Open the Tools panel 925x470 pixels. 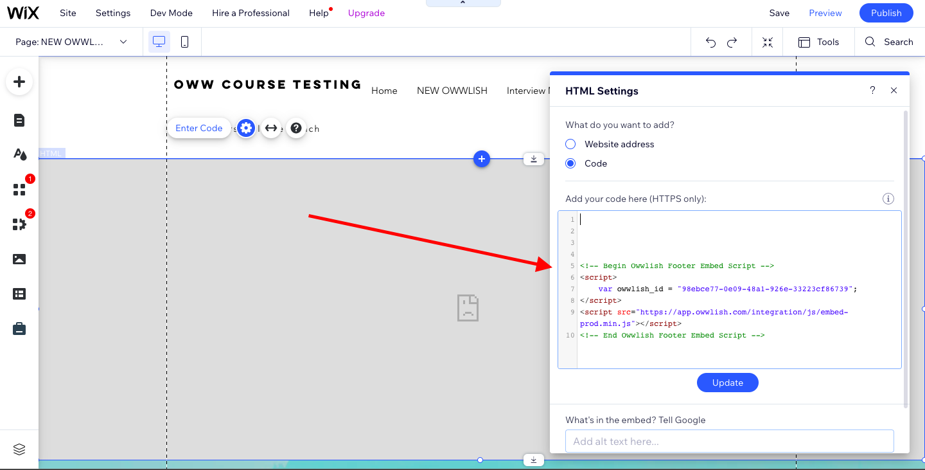click(818, 42)
